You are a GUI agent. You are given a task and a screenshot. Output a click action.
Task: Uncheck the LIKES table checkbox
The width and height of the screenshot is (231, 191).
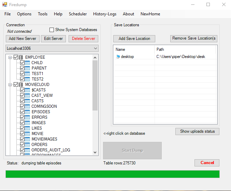[22, 128]
